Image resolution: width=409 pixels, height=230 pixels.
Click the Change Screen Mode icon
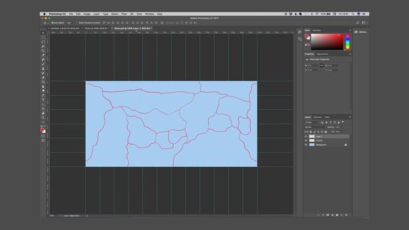click(x=43, y=141)
